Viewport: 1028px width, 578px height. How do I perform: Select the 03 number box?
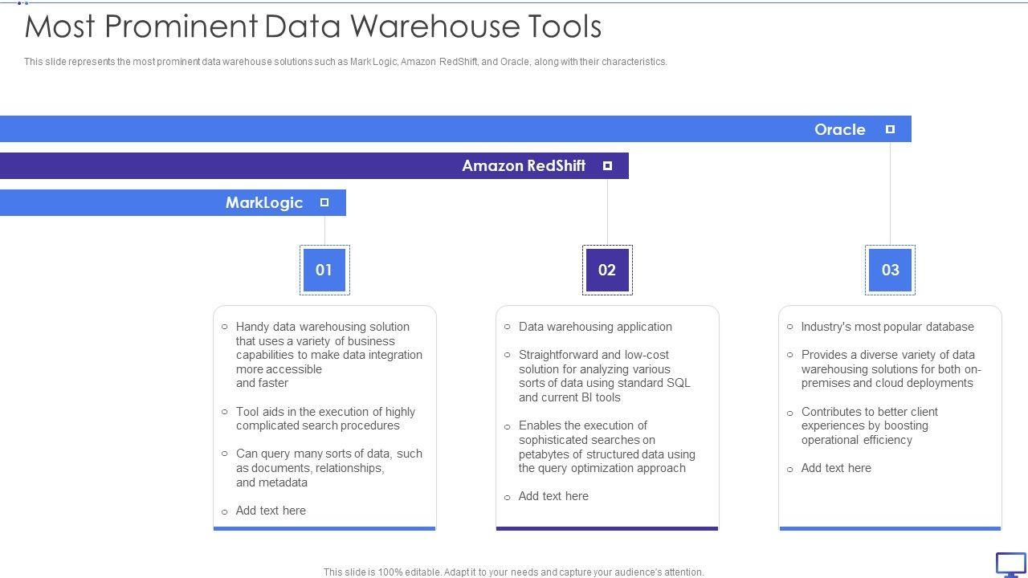coord(890,270)
